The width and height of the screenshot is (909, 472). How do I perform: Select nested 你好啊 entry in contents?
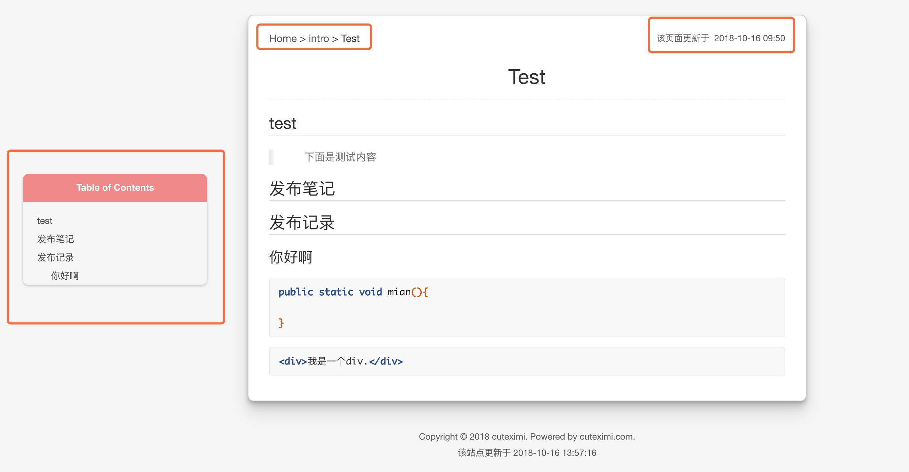coord(65,276)
